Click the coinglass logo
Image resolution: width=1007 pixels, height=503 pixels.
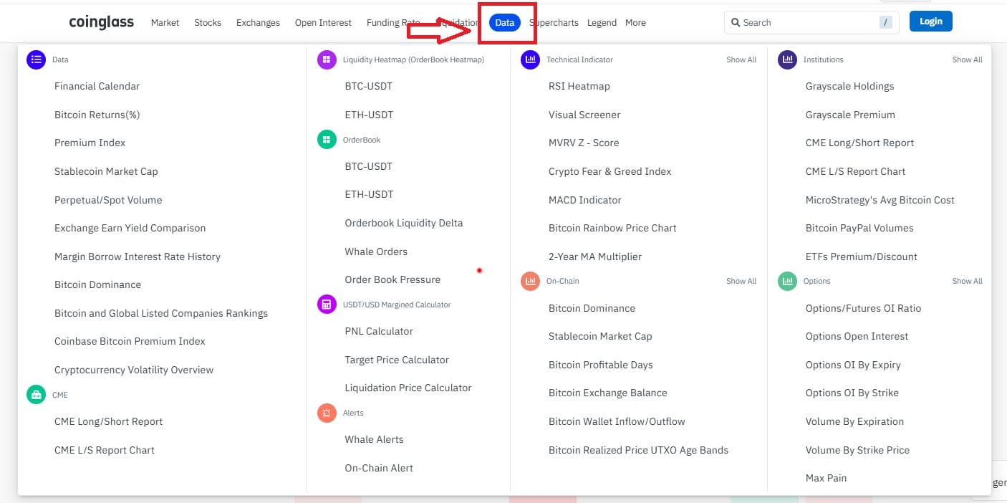tap(101, 22)
